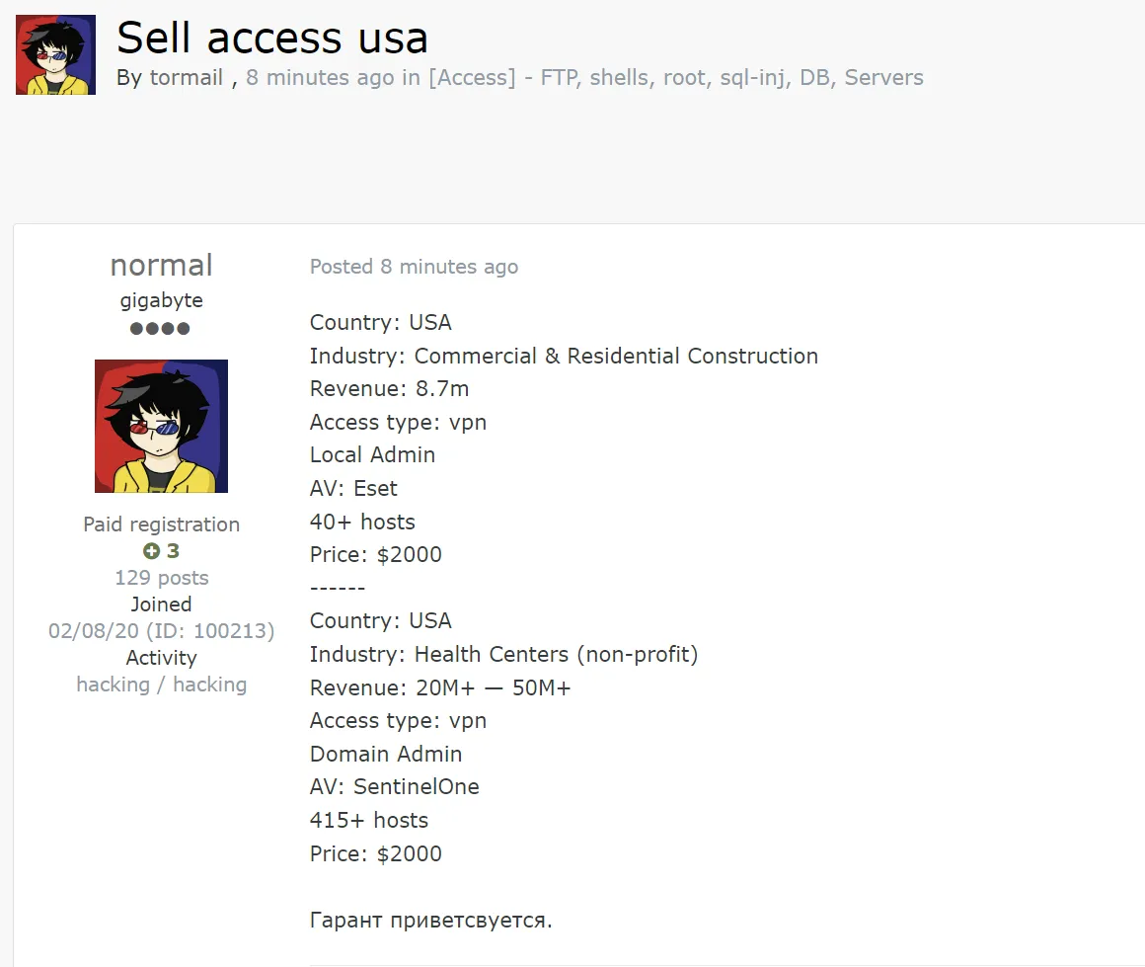Click the "Paid registration" group label
The image size is (1145, 967).
pyautogui.click(x=161, y=524)
